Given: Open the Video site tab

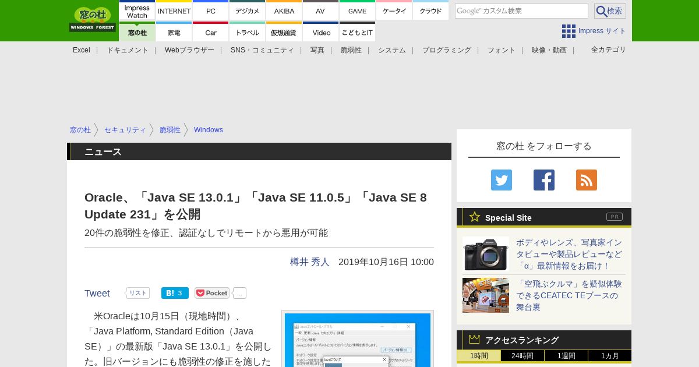Looking at the screenshot, I should click(x=321, y=32).
